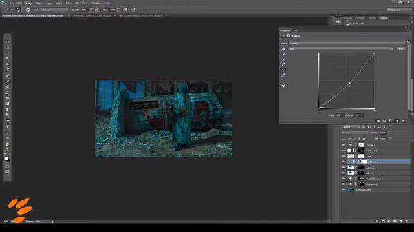Open layer Opacity dropdown arrow
Viewport: 414px width, 232px height.
389,133
